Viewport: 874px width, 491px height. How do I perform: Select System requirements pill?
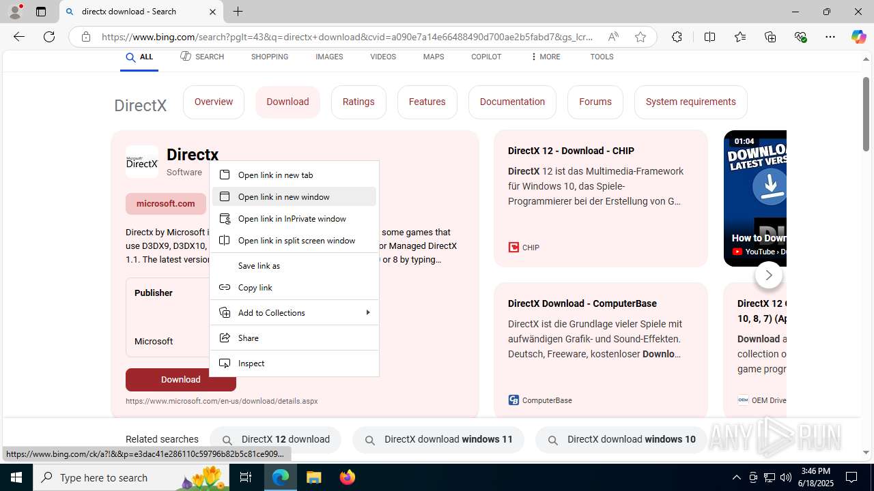[691, 102]
